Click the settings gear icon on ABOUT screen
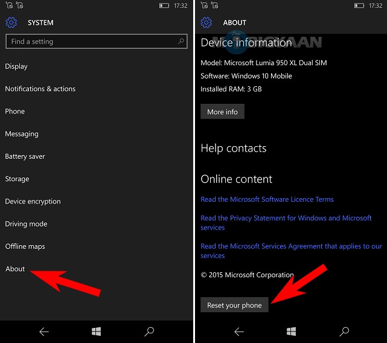 click(x=206, y=22)
